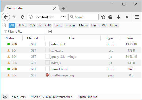Select the small-image.png request row

[71, 75]
